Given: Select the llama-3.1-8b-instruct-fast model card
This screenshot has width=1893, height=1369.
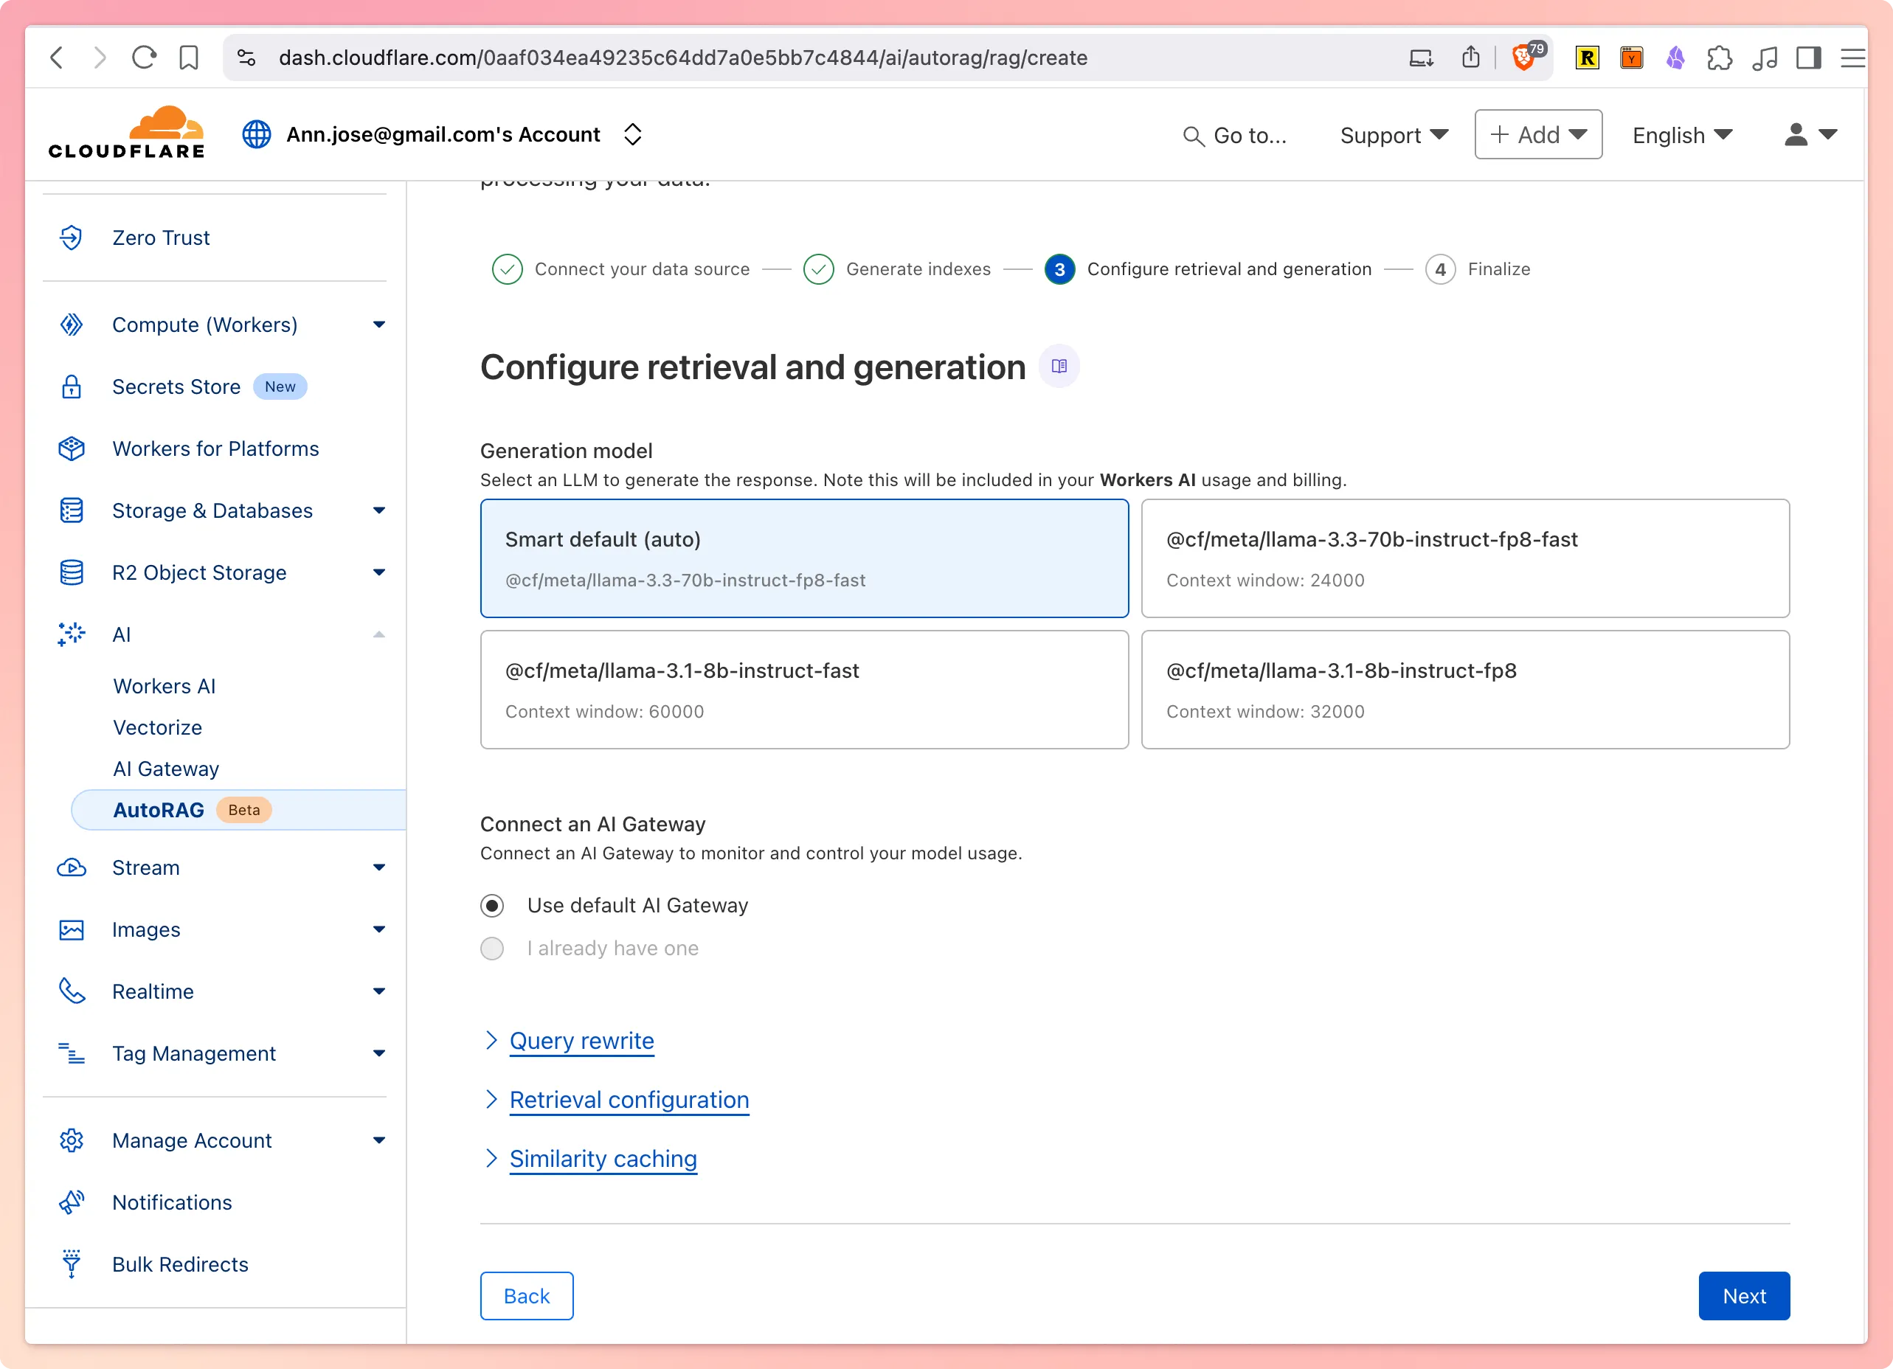Looking at the screenshot, I should pyautogui.click(x=803, y=690).
